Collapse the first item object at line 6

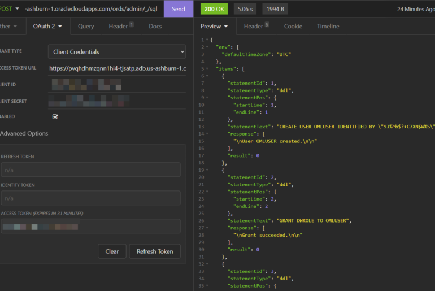(207, 76)
